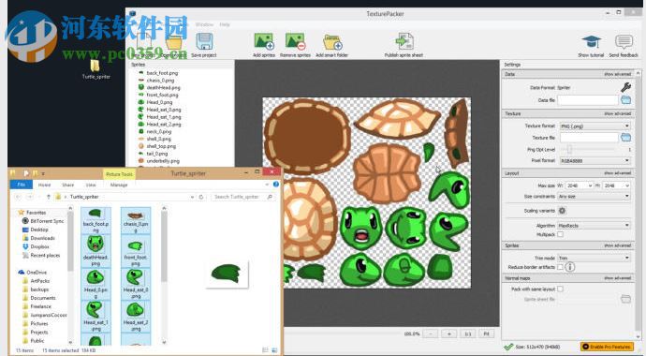The width and height of the screenshot is (646, 356).
Task: Toggle Pack with same layout checkbox
Action: coord(560,289)
